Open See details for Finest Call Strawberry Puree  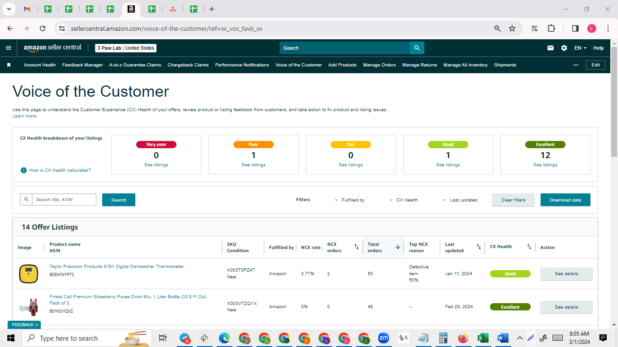point(566,307)
